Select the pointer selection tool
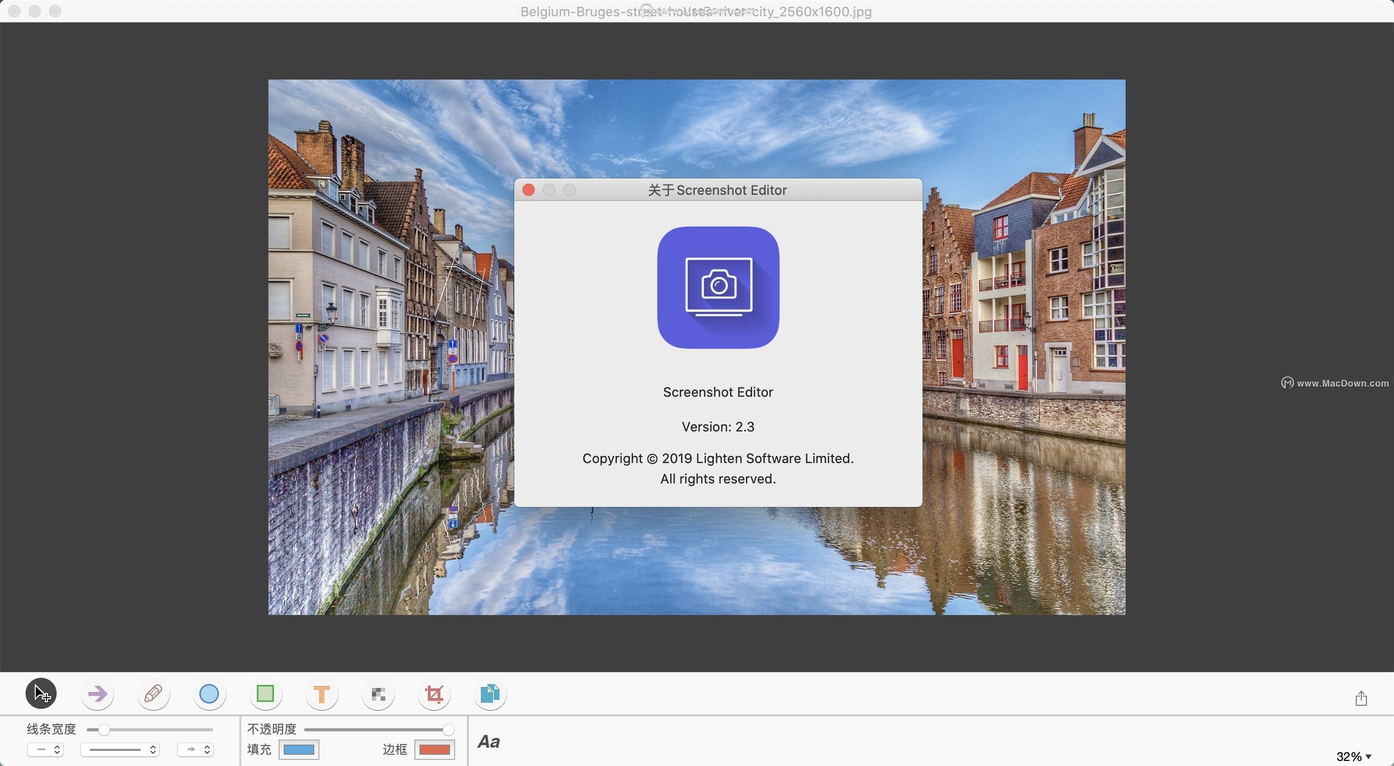This screenshot has height=766, width=1394. click(41, 693)
